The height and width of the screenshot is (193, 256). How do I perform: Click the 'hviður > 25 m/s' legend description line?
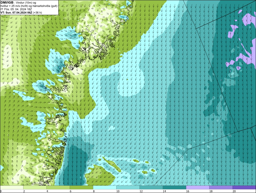click(x=29, y=6)
